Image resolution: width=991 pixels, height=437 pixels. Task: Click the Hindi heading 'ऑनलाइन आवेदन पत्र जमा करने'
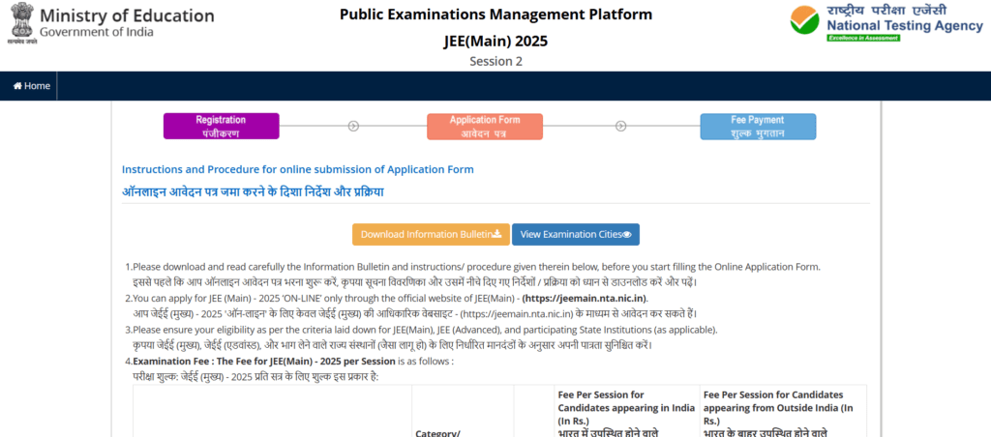pos(253,192)
